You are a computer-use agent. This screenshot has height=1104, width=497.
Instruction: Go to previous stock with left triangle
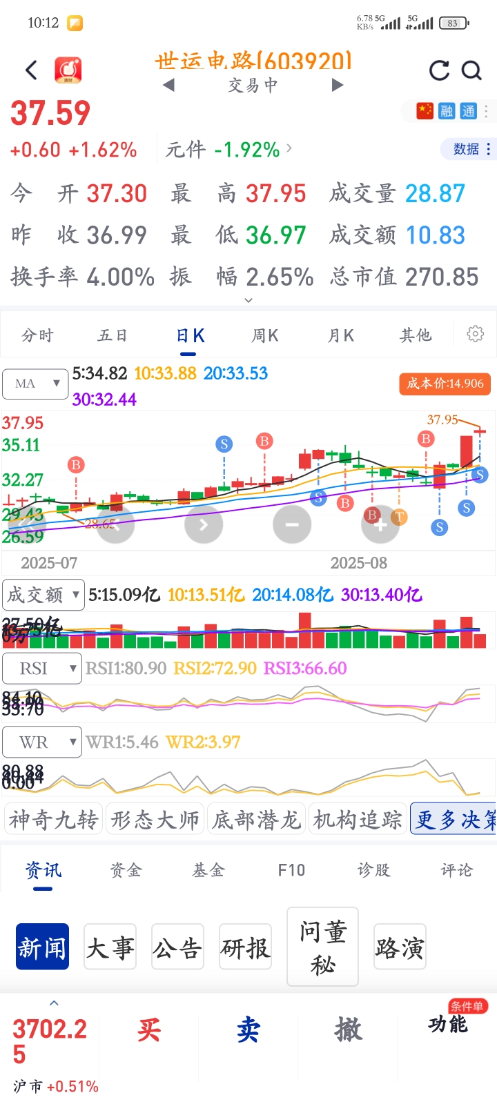[x=169, y=86]
